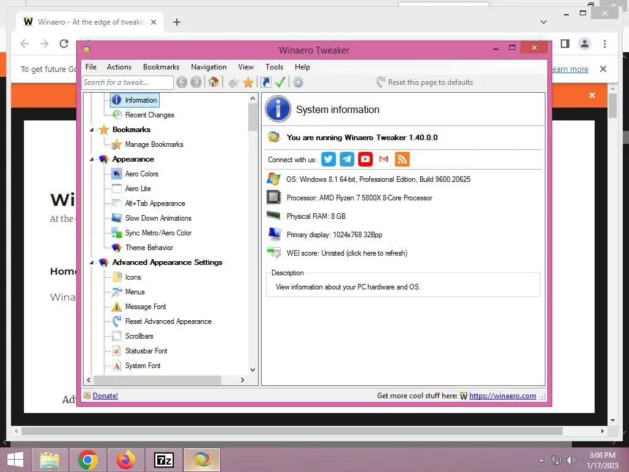This screenshot has height=472, width=629.
Task: Open the Navigation menu
Action: pyautogui.click(x=209, y=67)
